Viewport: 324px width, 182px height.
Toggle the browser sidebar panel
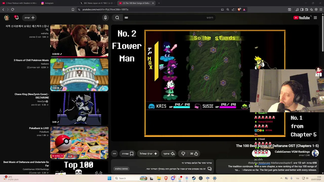click(302, 10)
